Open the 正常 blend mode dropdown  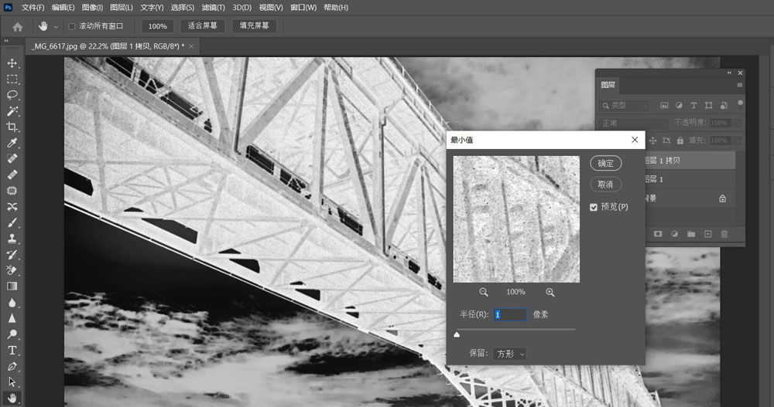(x=634, y=124)
